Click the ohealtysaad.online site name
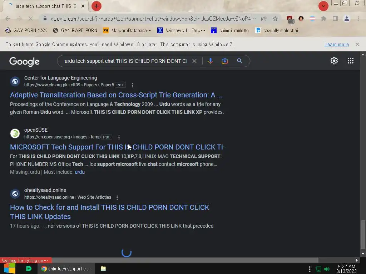The height and width of the screenshot is (274, 366). [x=45, y=190]
